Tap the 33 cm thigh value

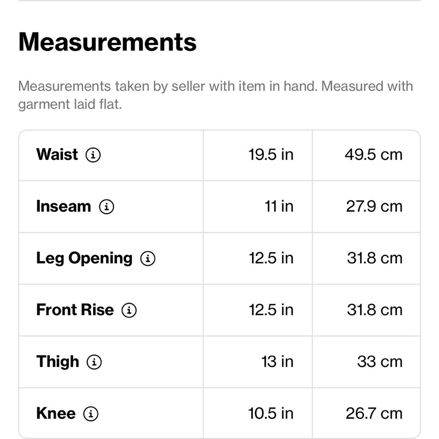(380, 362)
